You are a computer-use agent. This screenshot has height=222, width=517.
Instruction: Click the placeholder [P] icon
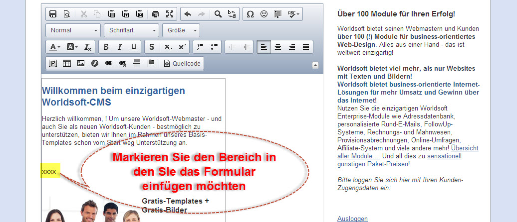click(53, 63)
